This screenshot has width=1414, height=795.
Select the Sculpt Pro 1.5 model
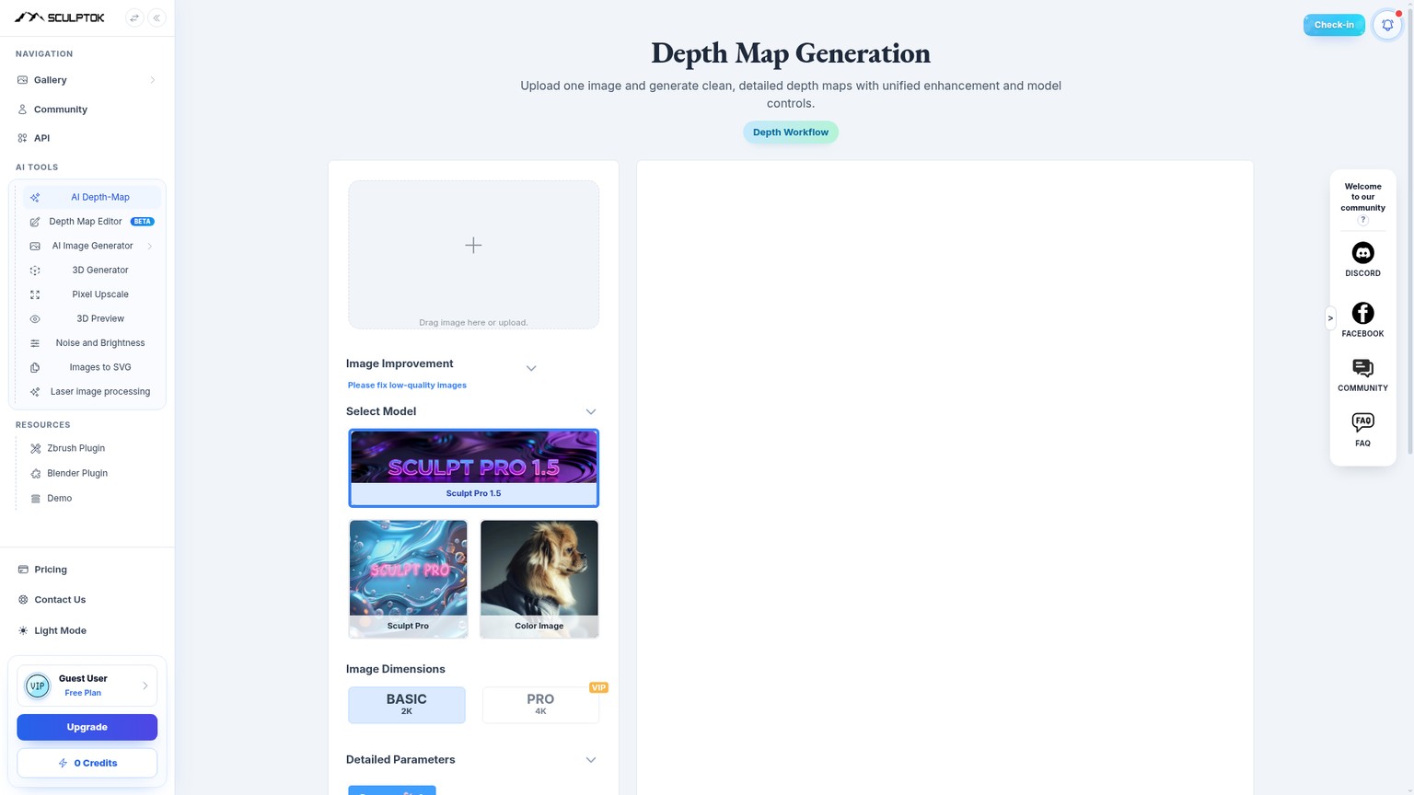(x=473, y=468)
